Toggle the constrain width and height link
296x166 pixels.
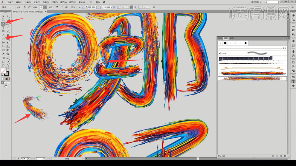tap(131, 7)
